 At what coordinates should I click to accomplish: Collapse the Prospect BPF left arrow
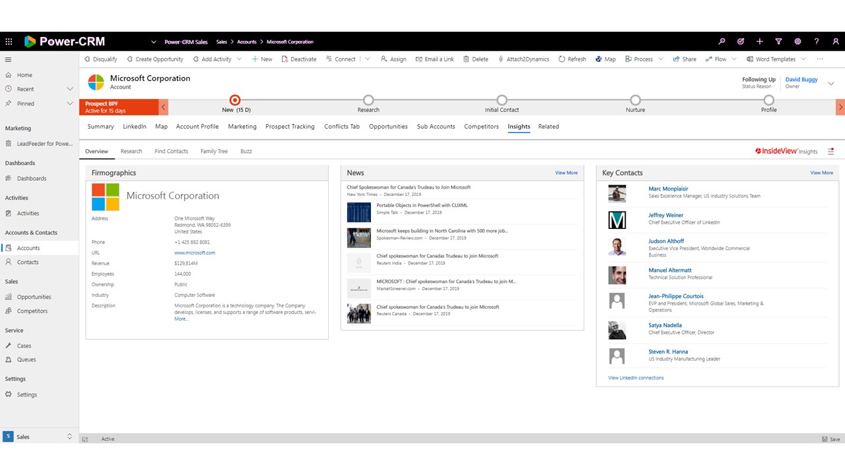pos(164,107)
